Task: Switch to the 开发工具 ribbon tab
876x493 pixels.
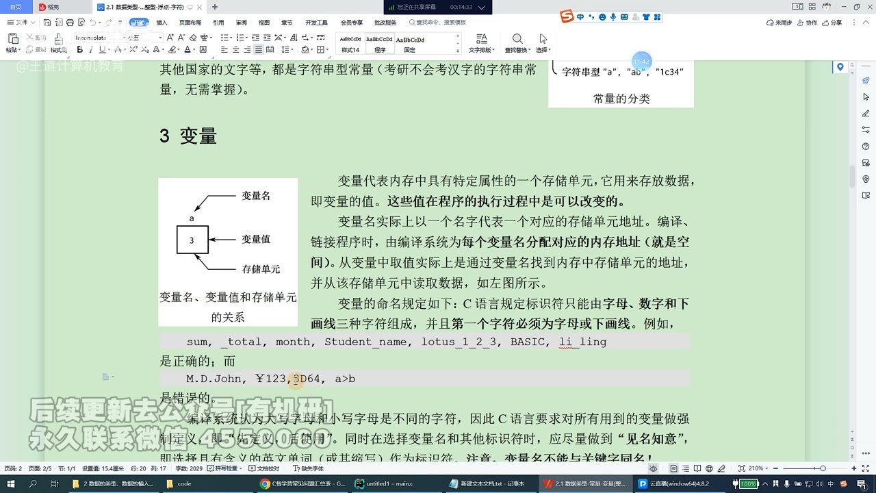Action: tap(316, 23)
